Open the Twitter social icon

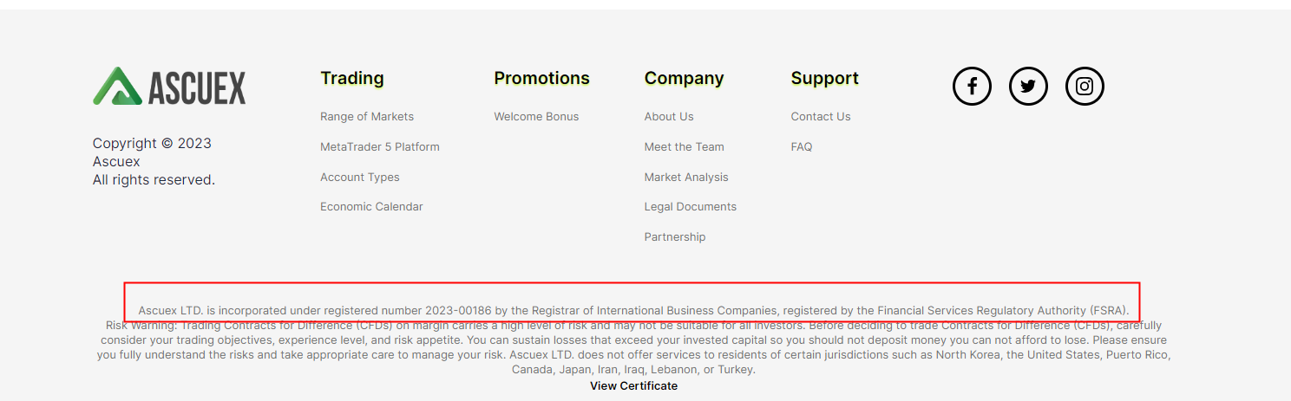click(1028, 87)
